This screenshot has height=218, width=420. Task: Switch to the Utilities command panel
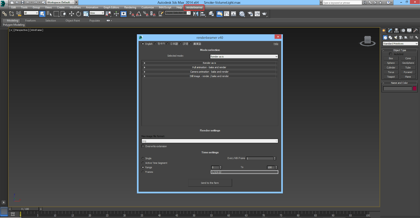pyautogui.click(x=416, y=30)
